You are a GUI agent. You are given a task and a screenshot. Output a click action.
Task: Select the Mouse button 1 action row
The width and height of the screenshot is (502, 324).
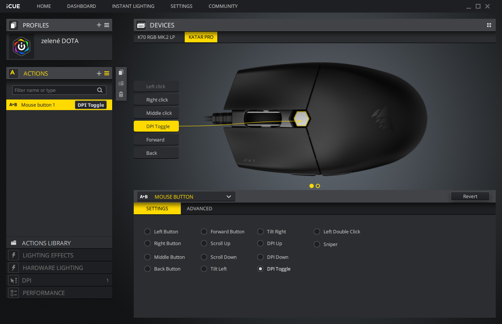(59, 105)
